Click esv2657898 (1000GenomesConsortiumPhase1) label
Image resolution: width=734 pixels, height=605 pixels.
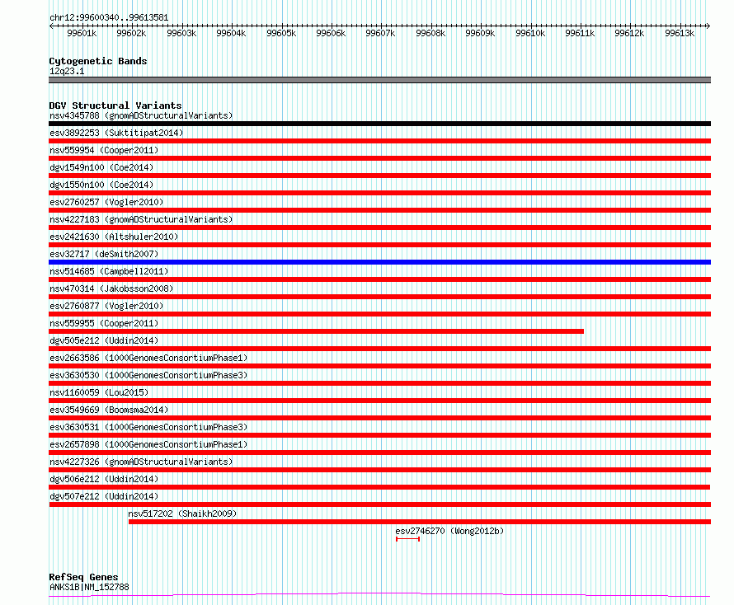148,444
